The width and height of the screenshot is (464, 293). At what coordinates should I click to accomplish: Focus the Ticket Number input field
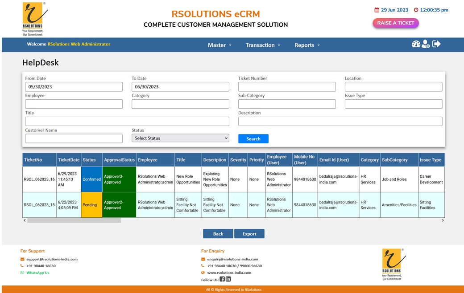click(287, 87)
